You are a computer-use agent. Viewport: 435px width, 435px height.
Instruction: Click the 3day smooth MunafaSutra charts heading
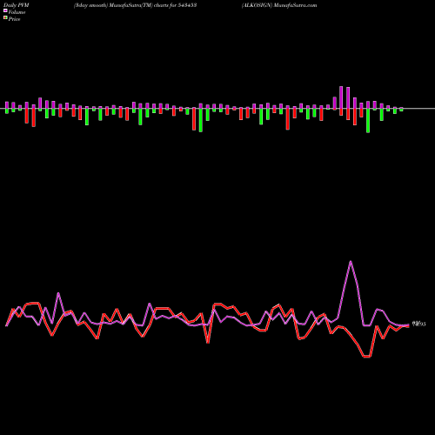point(136,5)
